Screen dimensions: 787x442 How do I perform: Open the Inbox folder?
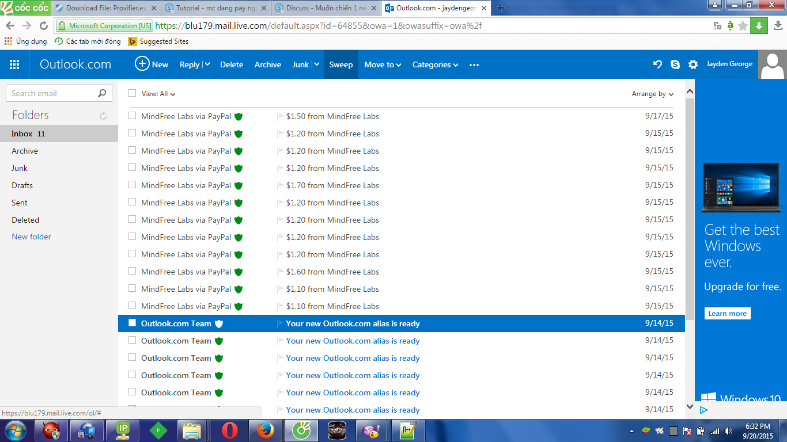(x=59, y=134)
